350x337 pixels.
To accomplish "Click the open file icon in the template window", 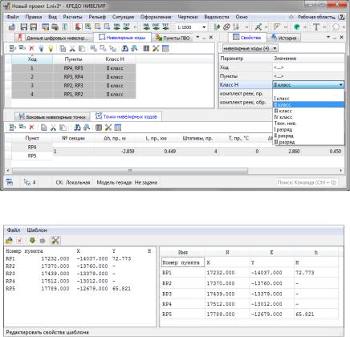I will coord(9,241).
